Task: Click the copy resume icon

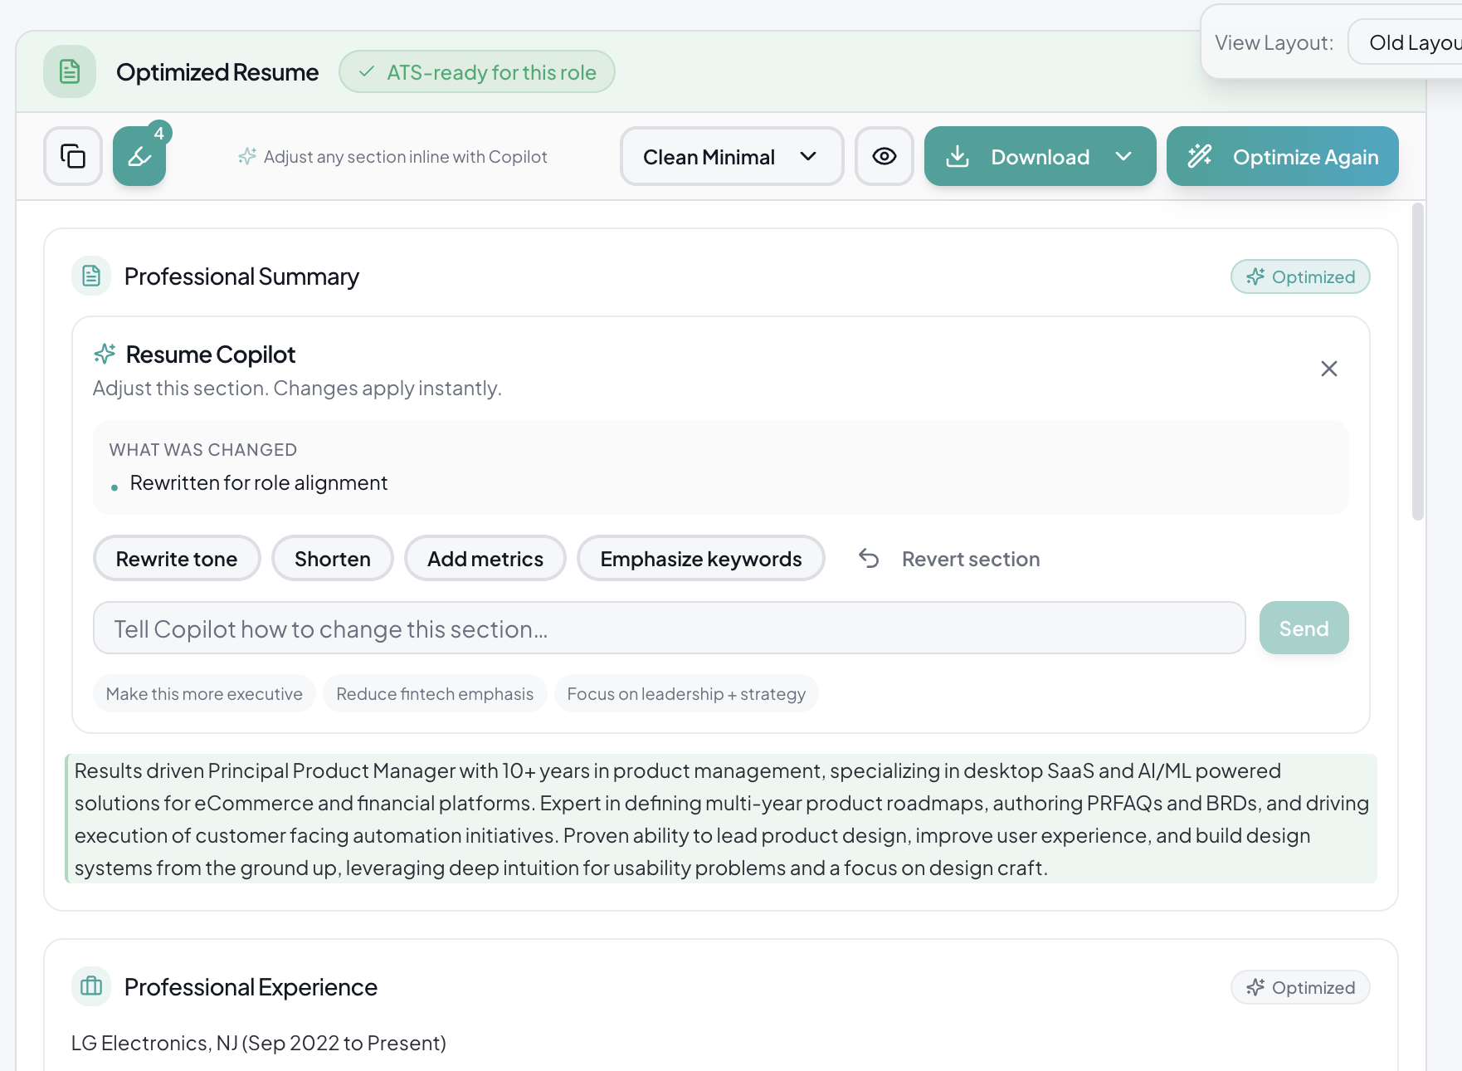Action: [x=73, y=156]
